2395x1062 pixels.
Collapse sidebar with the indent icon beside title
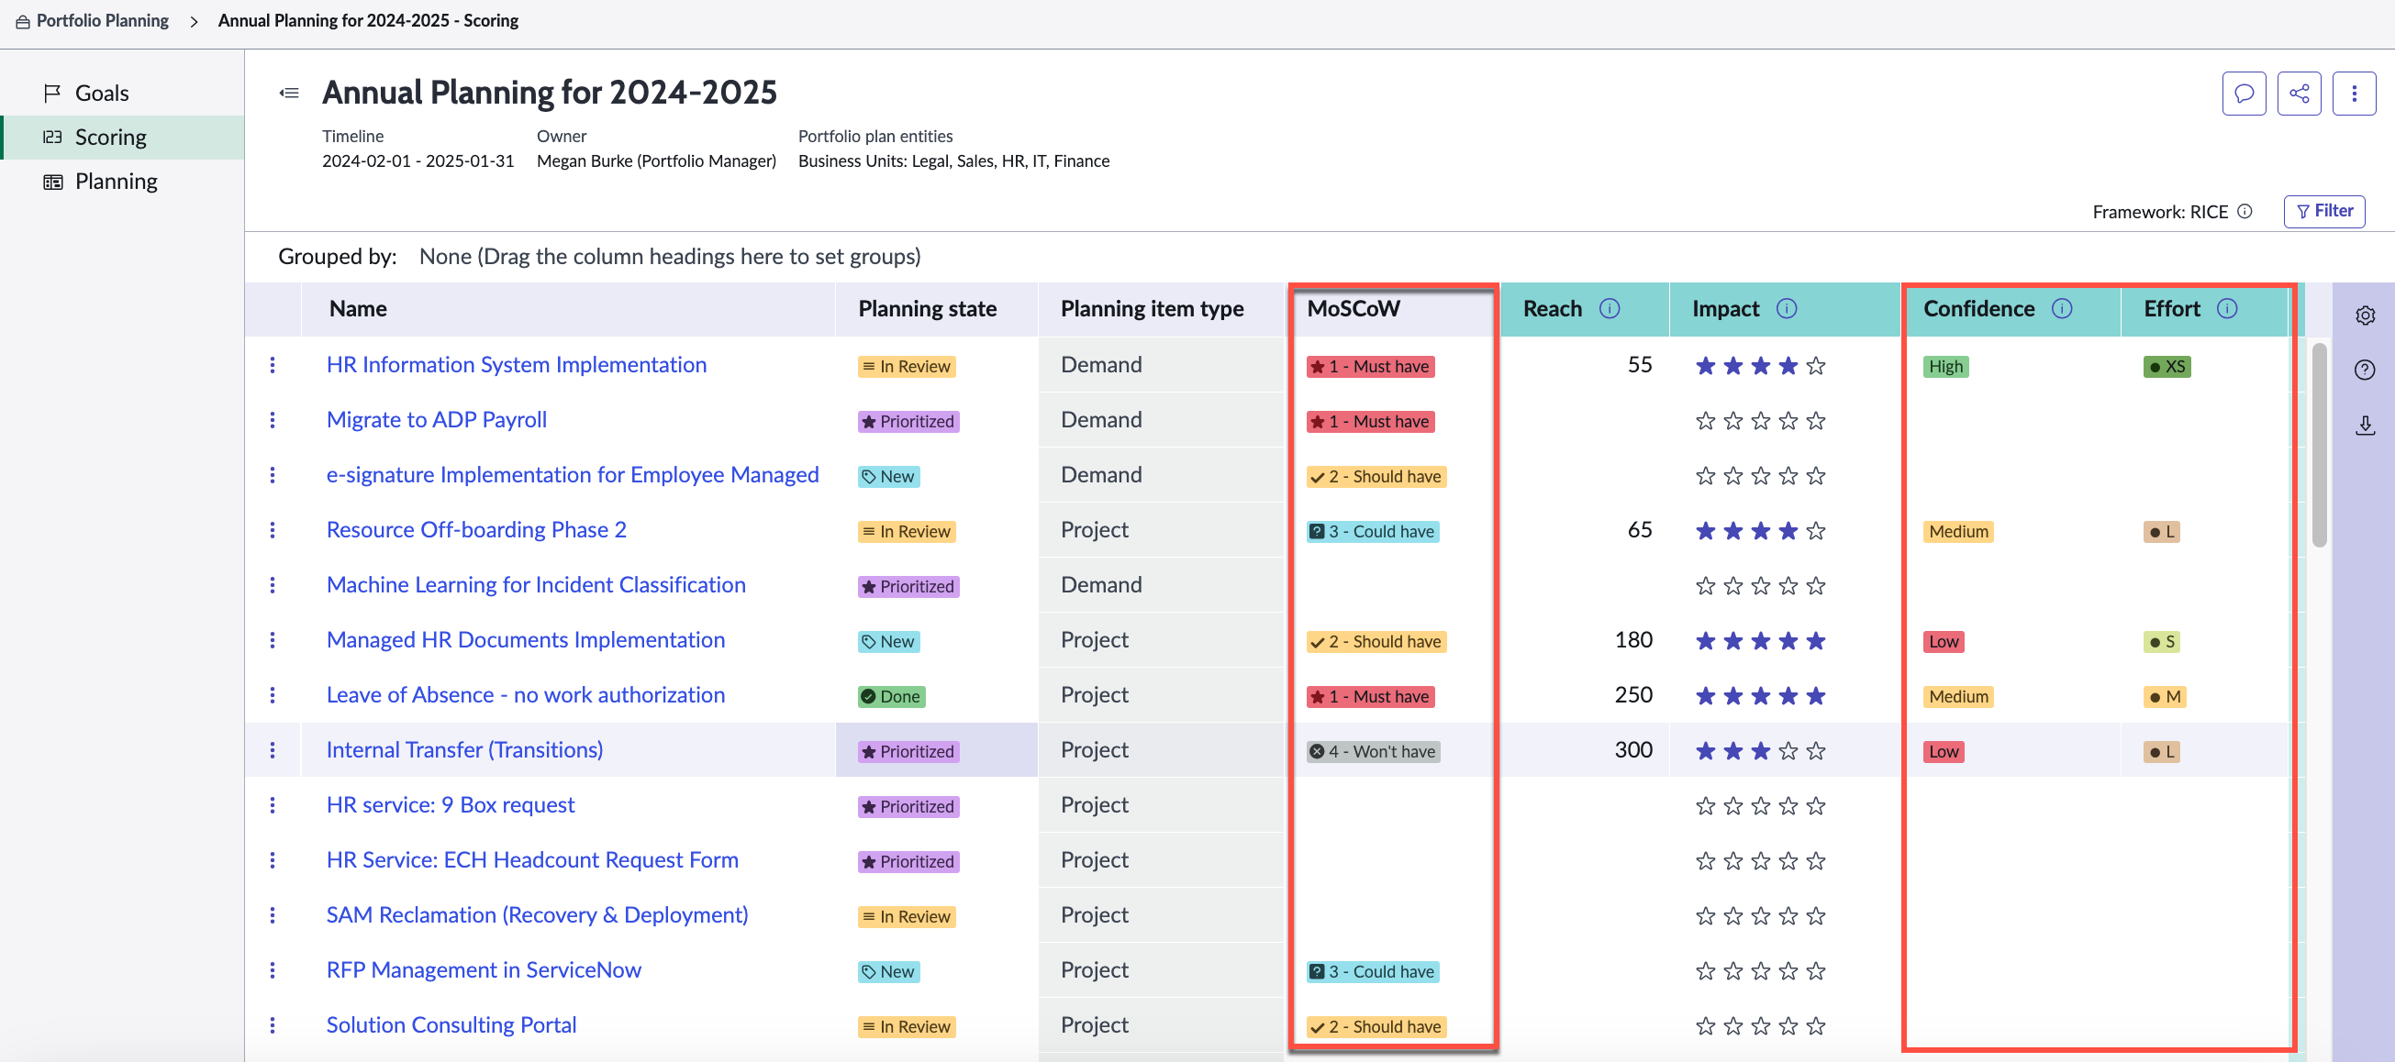[289, 93]
